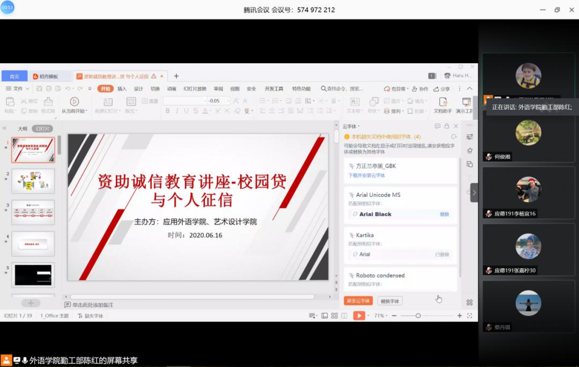Click the Italic formatting icon
Viewport: 579px width, 367px height.
pos(177,111)
